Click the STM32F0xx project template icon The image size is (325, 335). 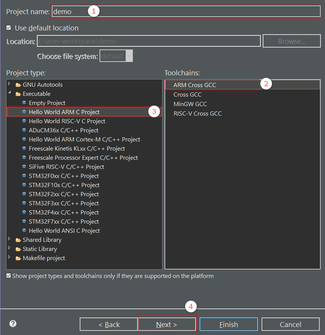[x=24, y=176]
